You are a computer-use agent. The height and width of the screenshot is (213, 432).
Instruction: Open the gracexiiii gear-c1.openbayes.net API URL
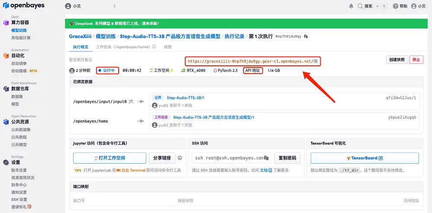point(251,61)
